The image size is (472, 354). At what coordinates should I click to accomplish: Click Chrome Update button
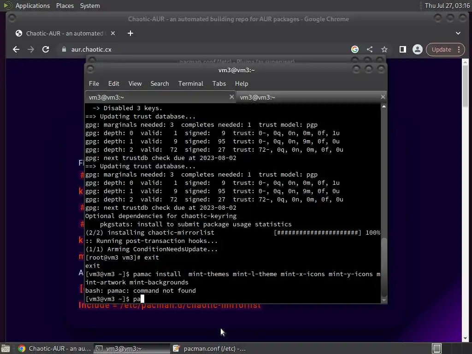pyautogui.click(x=441, y=49)
